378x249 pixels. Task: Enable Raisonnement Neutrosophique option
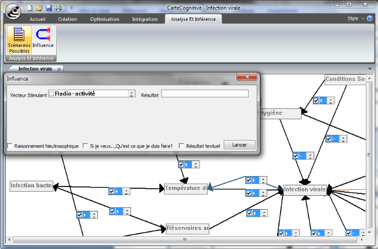point(10,146)
